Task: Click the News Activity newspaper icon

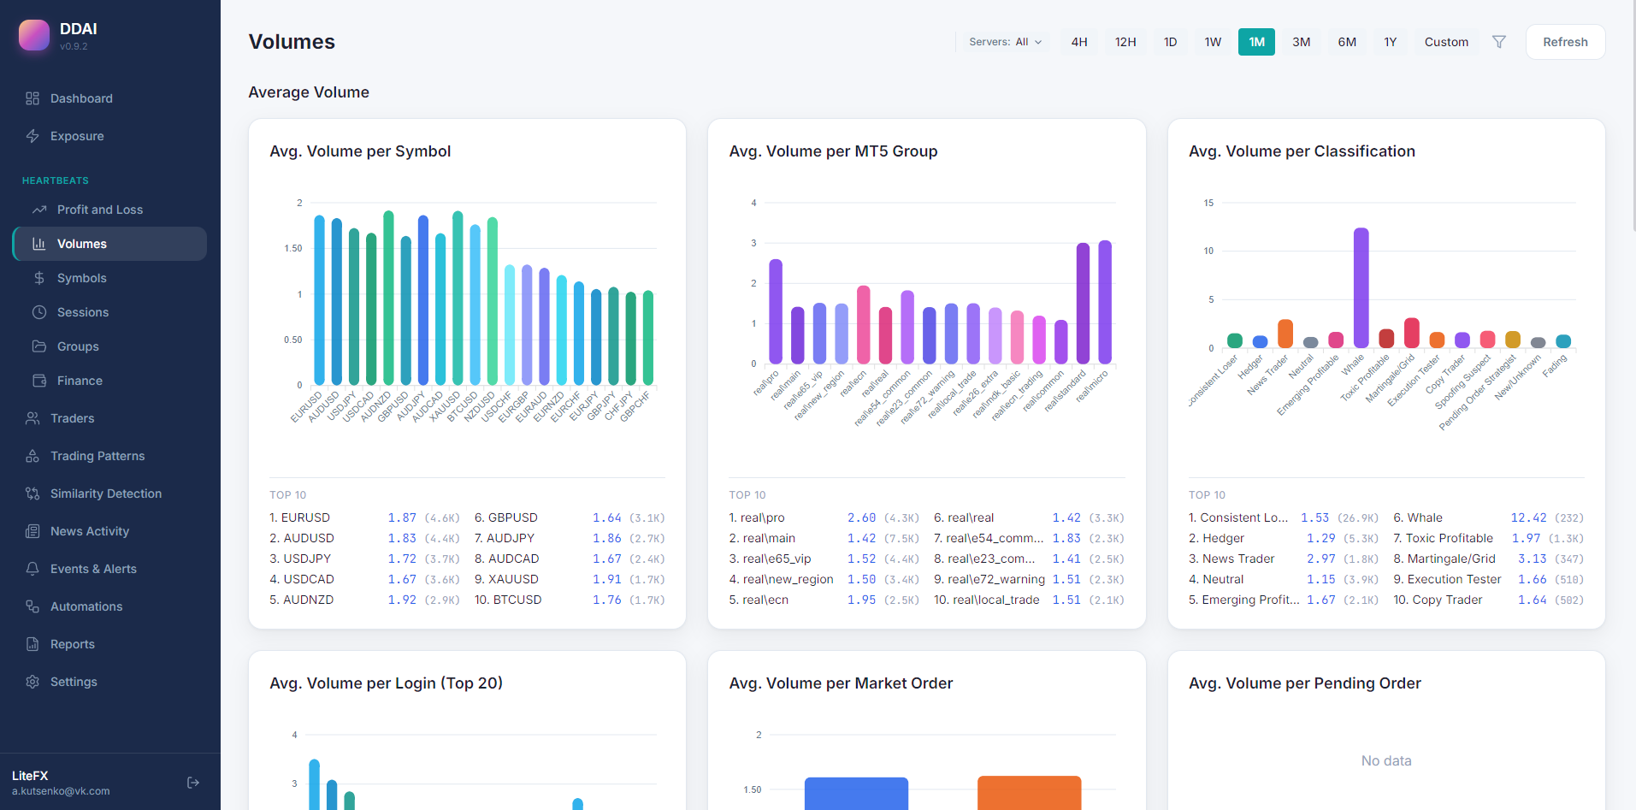Action: [x=32, y=531]
